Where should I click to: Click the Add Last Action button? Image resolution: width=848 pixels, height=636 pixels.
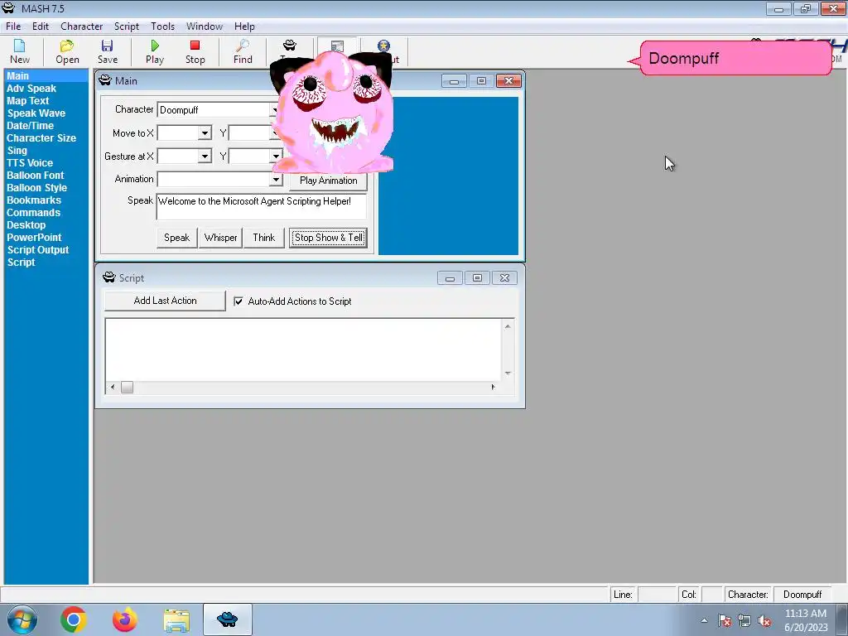point(165,301)
